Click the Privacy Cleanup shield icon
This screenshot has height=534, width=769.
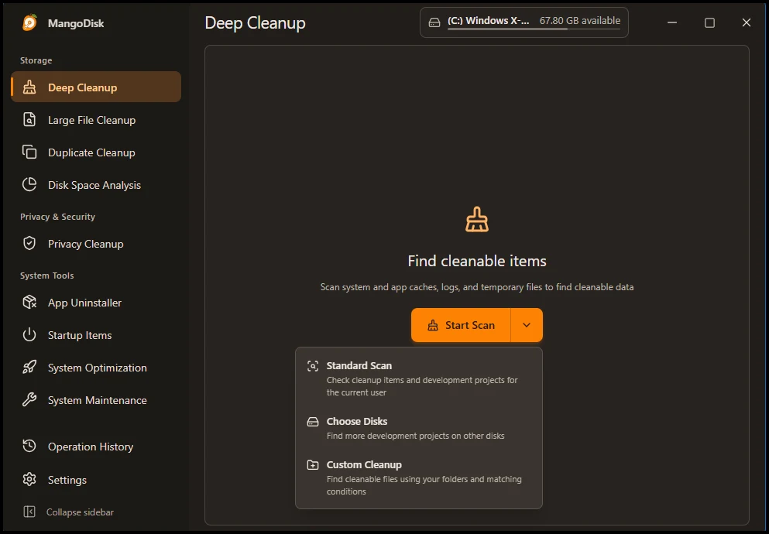29,243
